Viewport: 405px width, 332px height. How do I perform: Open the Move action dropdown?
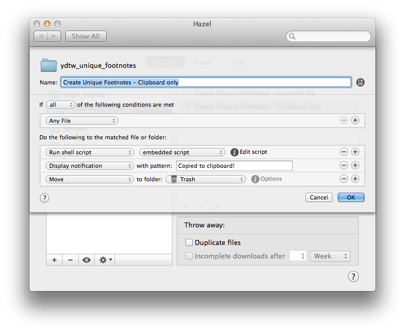pyautogui.click(x=90, y=179)
